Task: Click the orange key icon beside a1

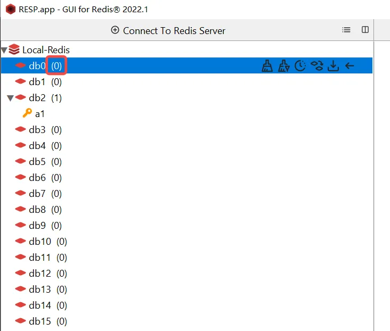Action: tap(27, 113)
